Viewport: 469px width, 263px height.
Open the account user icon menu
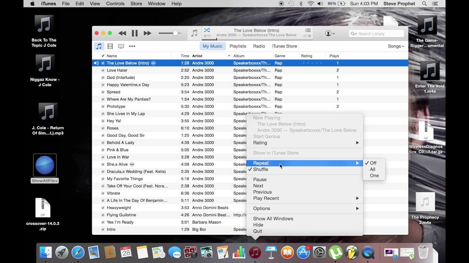tap(330, 33)
